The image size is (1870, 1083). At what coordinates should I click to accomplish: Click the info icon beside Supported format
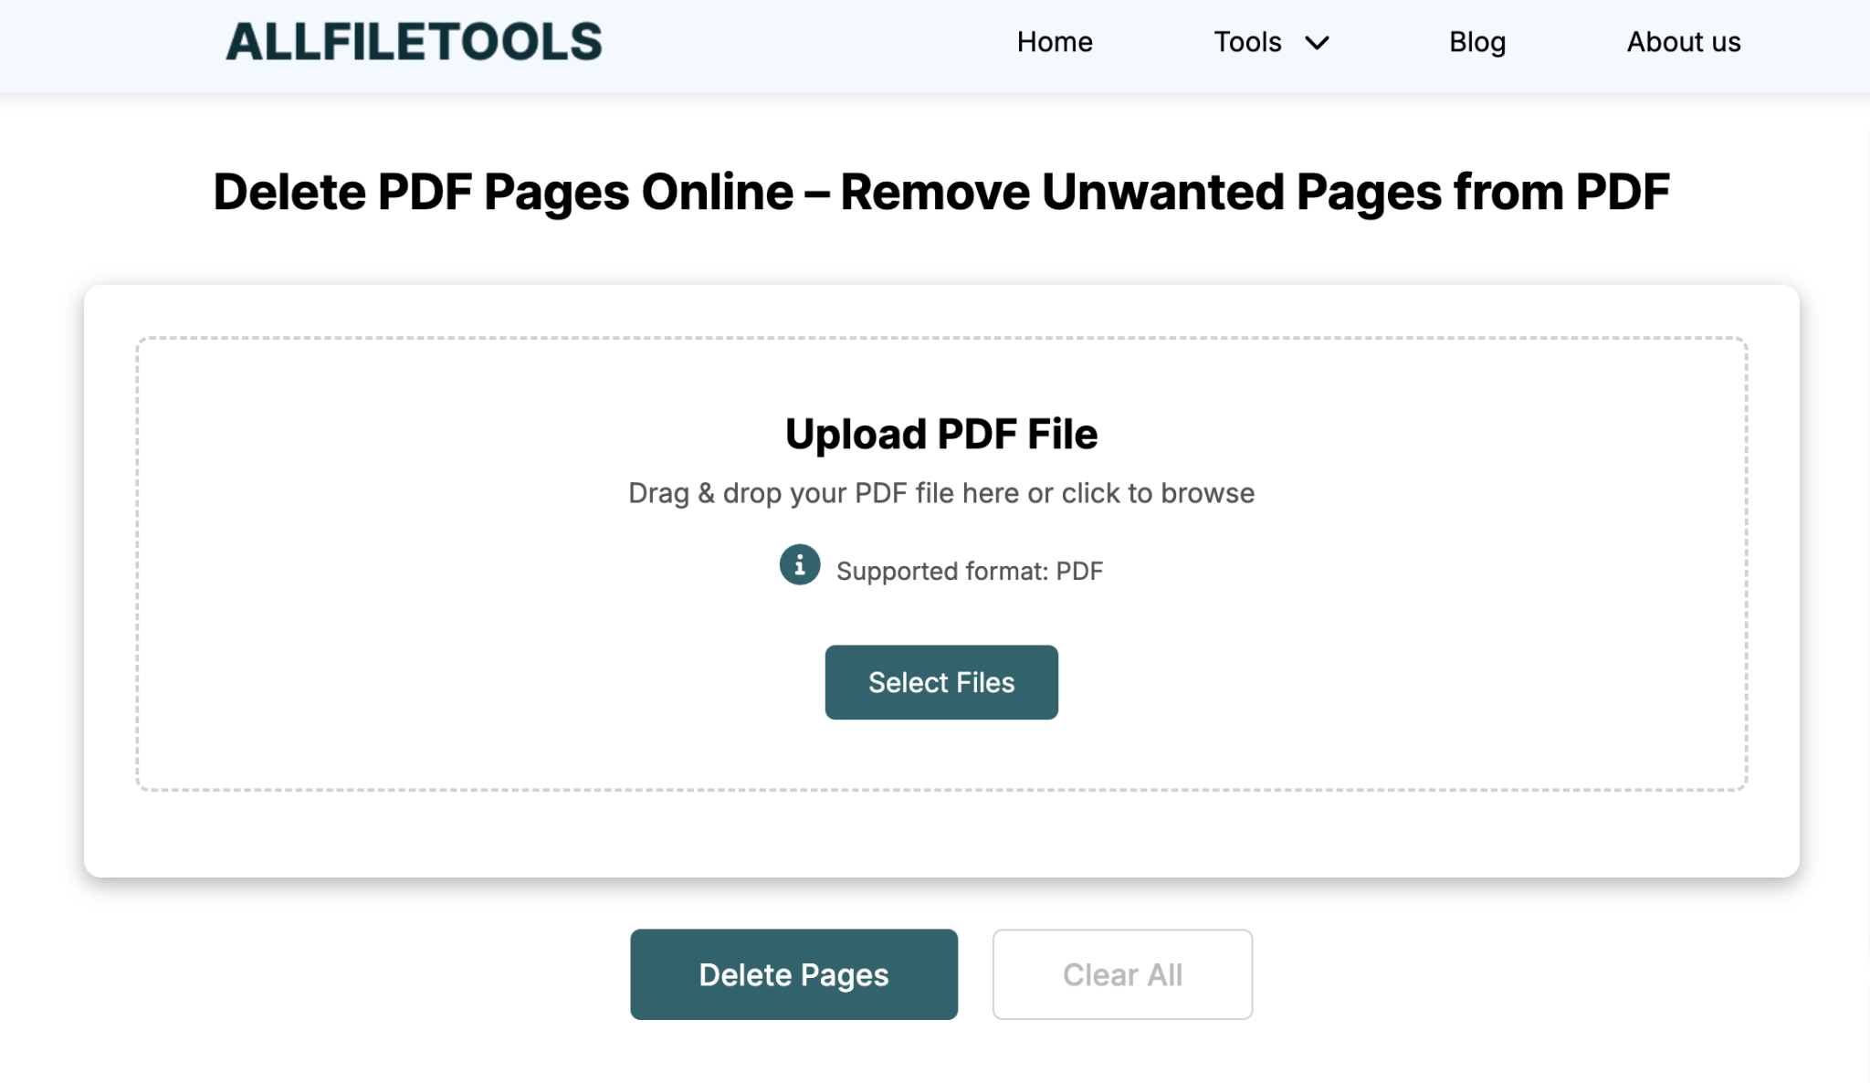click(799, 565)
